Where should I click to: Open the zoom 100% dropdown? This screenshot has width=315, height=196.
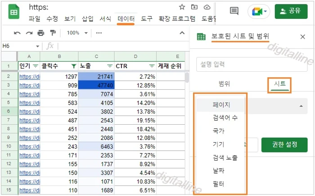point(77,33)
